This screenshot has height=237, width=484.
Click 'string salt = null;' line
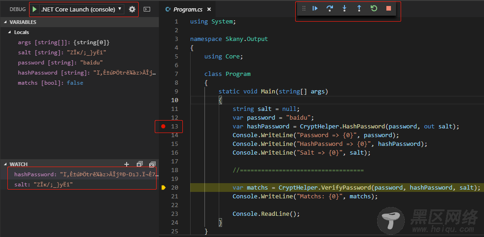pos(266,109)
